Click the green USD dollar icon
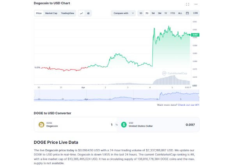This screenshot has width=234, height=166. coord(124,125)
